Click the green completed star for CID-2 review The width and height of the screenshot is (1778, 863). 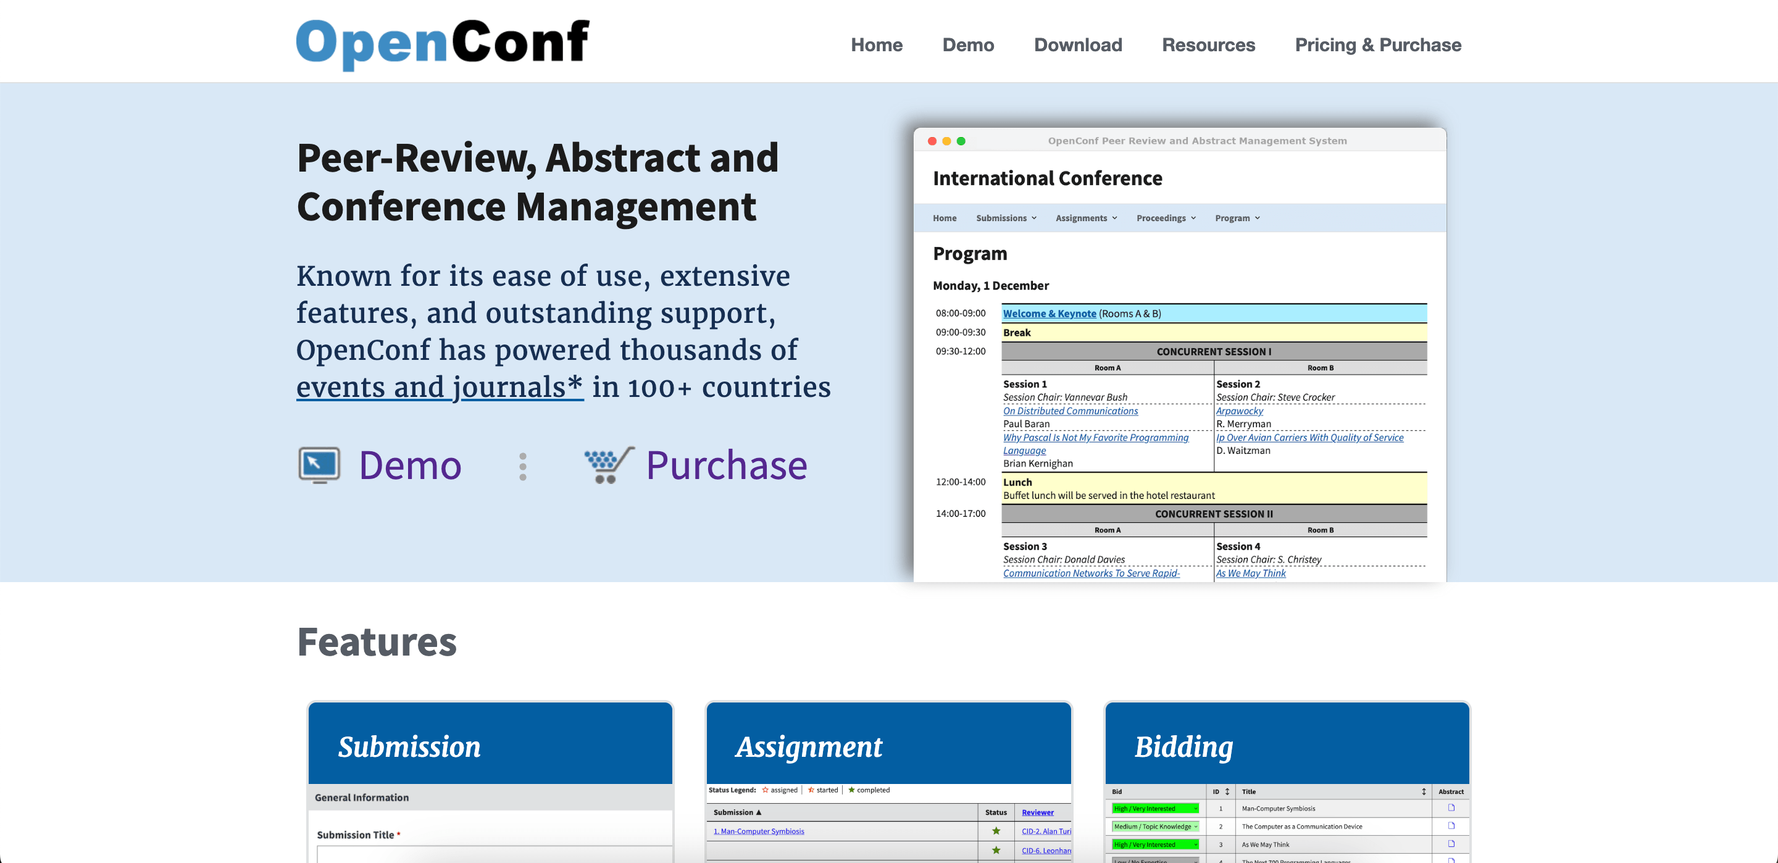[x=996, y=832]
